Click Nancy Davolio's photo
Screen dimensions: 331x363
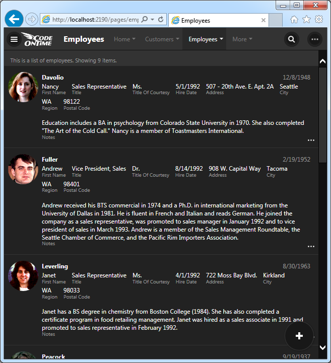[x=23, y=87]
